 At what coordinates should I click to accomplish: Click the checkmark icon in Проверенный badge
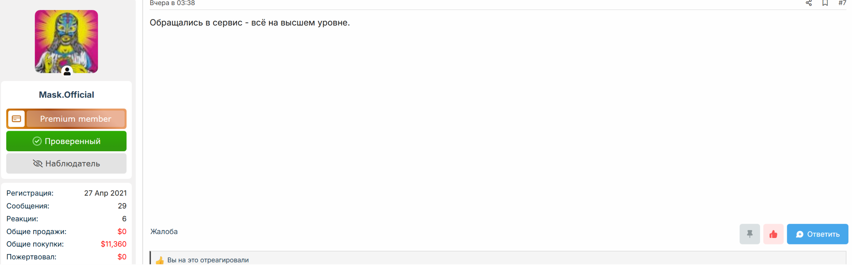click(x=37, y=141)
